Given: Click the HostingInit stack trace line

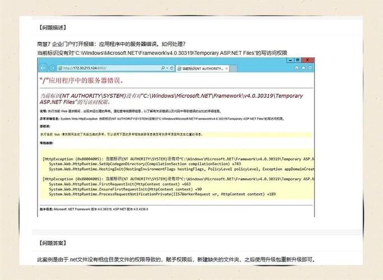Looking at the screenshot, I should coord(182,169).
